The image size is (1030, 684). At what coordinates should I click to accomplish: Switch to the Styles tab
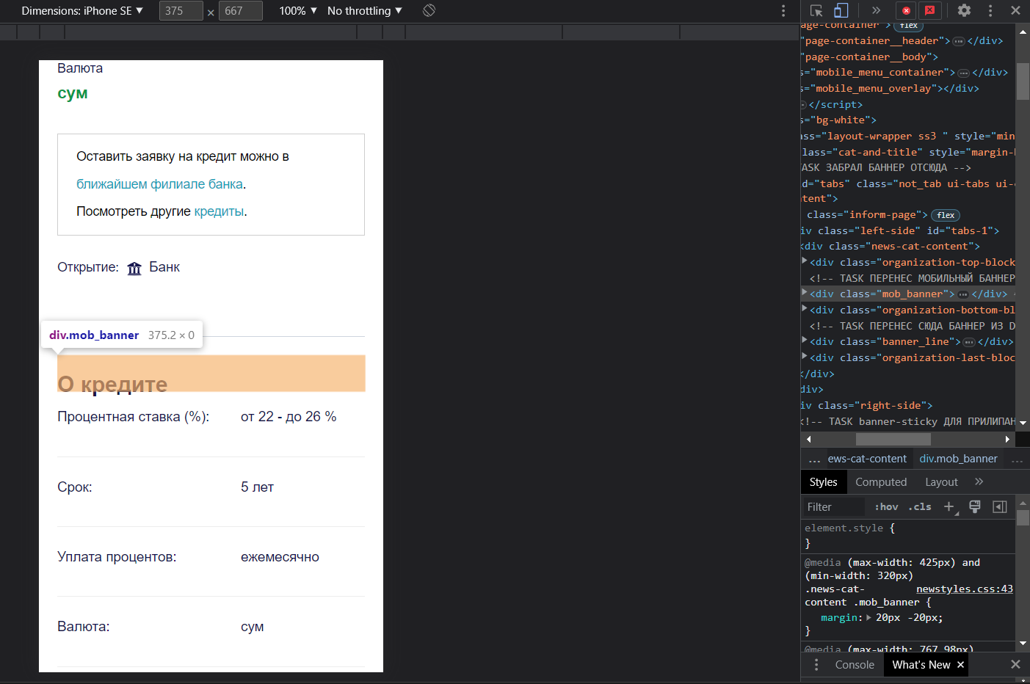click(x=823, y=482)
